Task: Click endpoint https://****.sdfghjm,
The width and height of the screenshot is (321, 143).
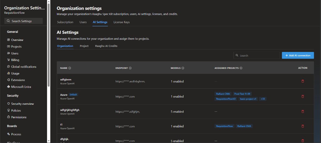Action: [128, 111]
